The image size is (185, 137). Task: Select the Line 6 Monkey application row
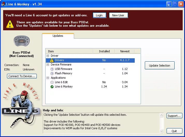coord(90,86)
